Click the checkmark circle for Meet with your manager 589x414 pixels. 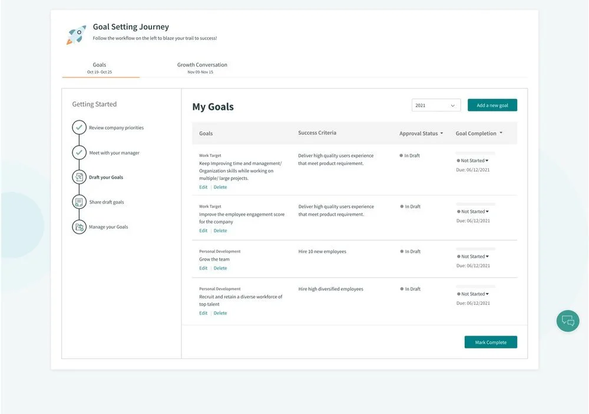(x=79, y=152)
